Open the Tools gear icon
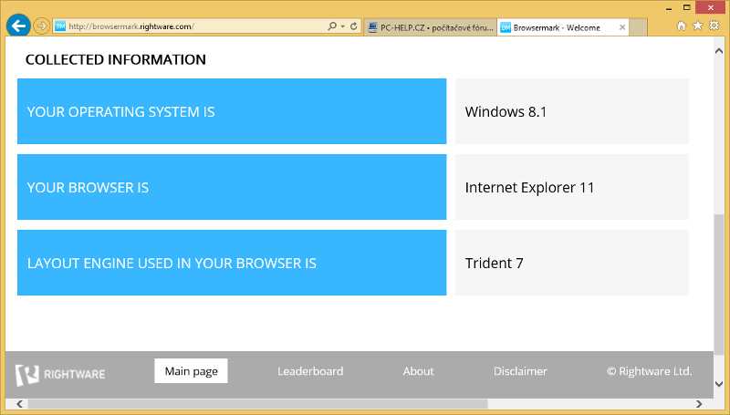Image resolution: width=730 pixels, height=415 pixels. pyautogui.click(x=714, y=26)
